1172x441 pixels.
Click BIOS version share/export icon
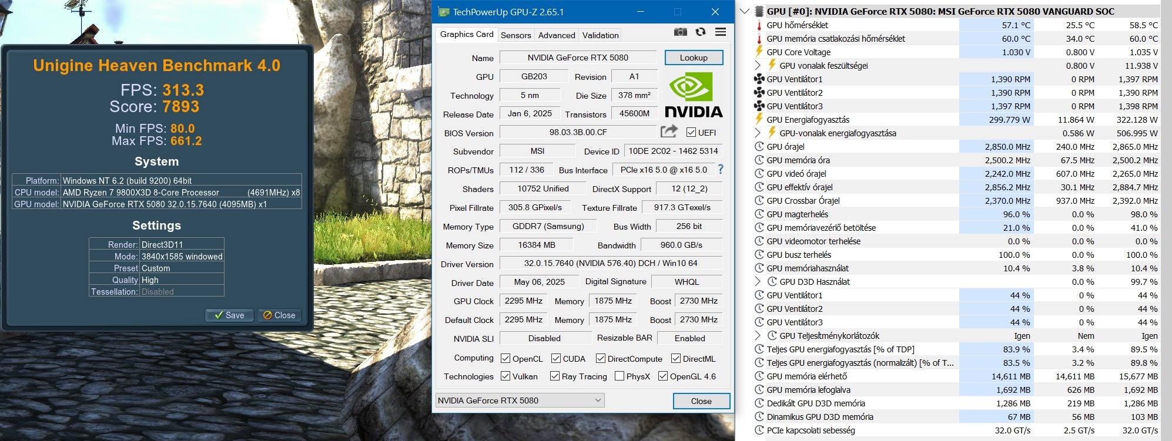[669, 132]
